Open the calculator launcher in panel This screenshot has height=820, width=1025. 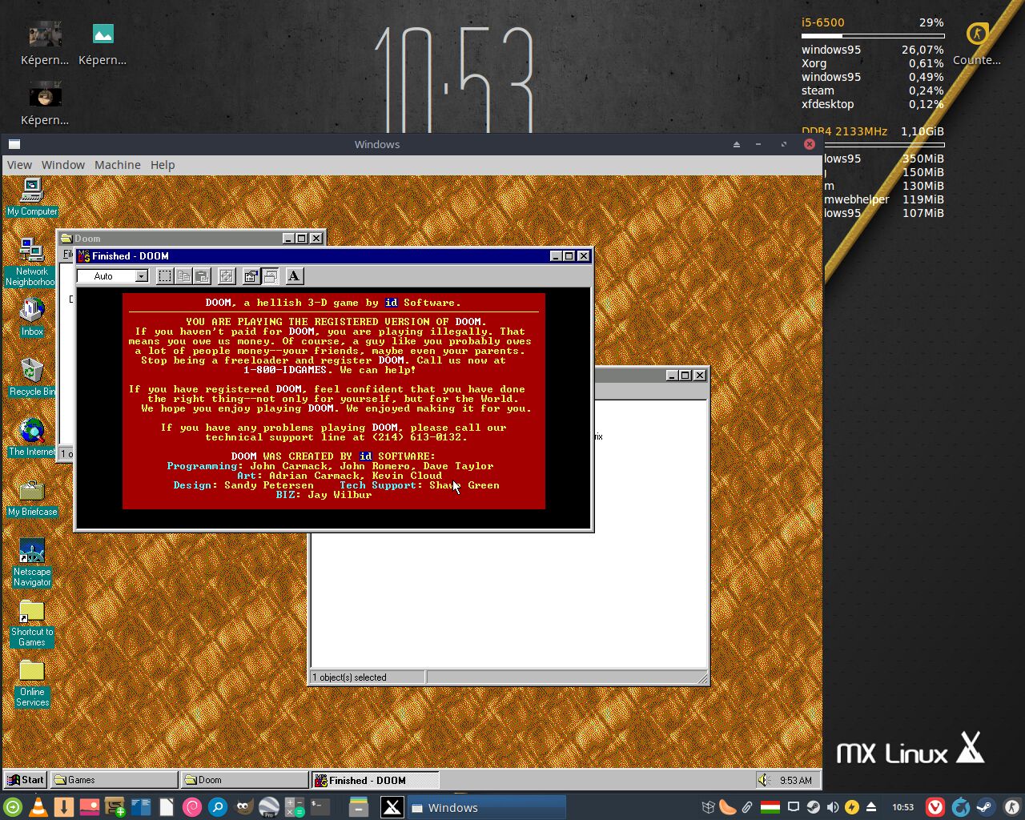(295, 807)
